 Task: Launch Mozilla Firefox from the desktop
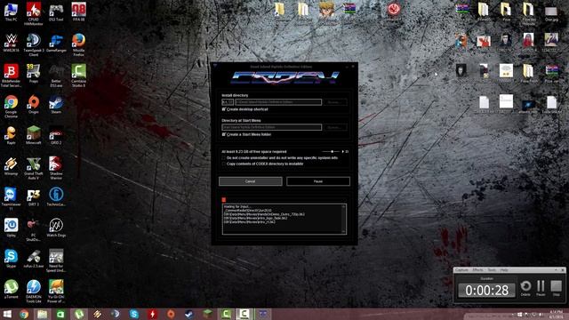(78, 44)
